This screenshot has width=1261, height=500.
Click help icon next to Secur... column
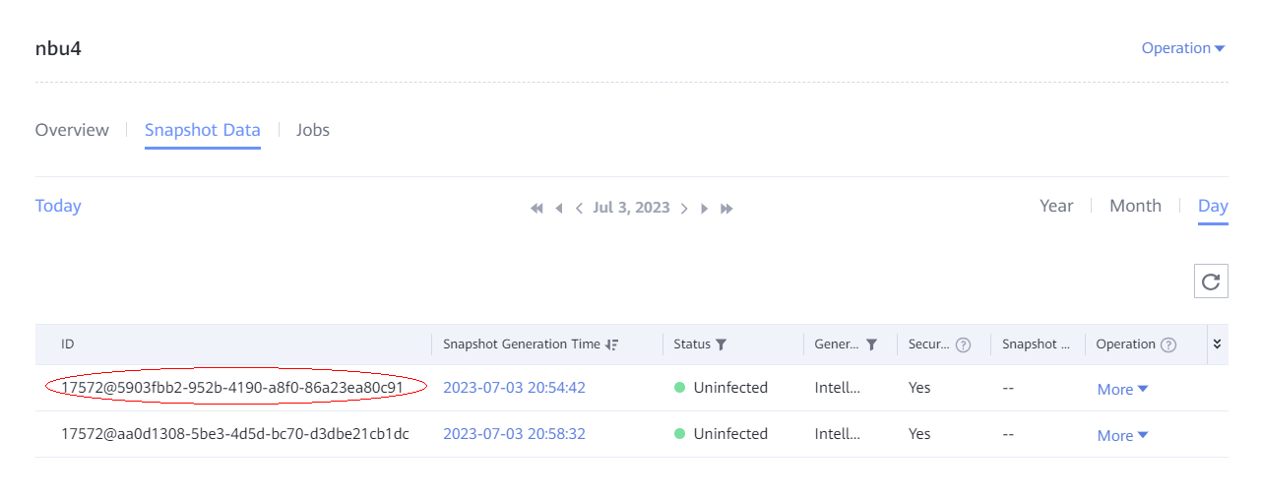(964, 344)
